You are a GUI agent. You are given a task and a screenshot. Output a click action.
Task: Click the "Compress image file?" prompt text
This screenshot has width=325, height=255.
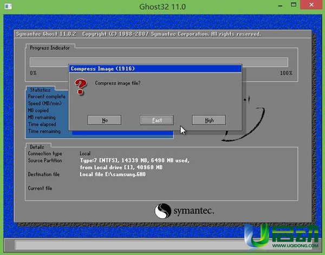[x=118, y=83]
